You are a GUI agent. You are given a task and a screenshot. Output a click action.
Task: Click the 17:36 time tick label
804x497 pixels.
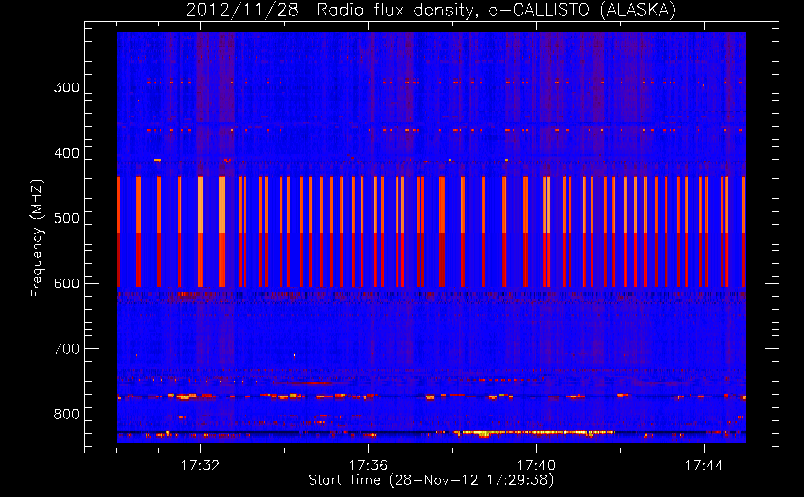click(368, 465)
